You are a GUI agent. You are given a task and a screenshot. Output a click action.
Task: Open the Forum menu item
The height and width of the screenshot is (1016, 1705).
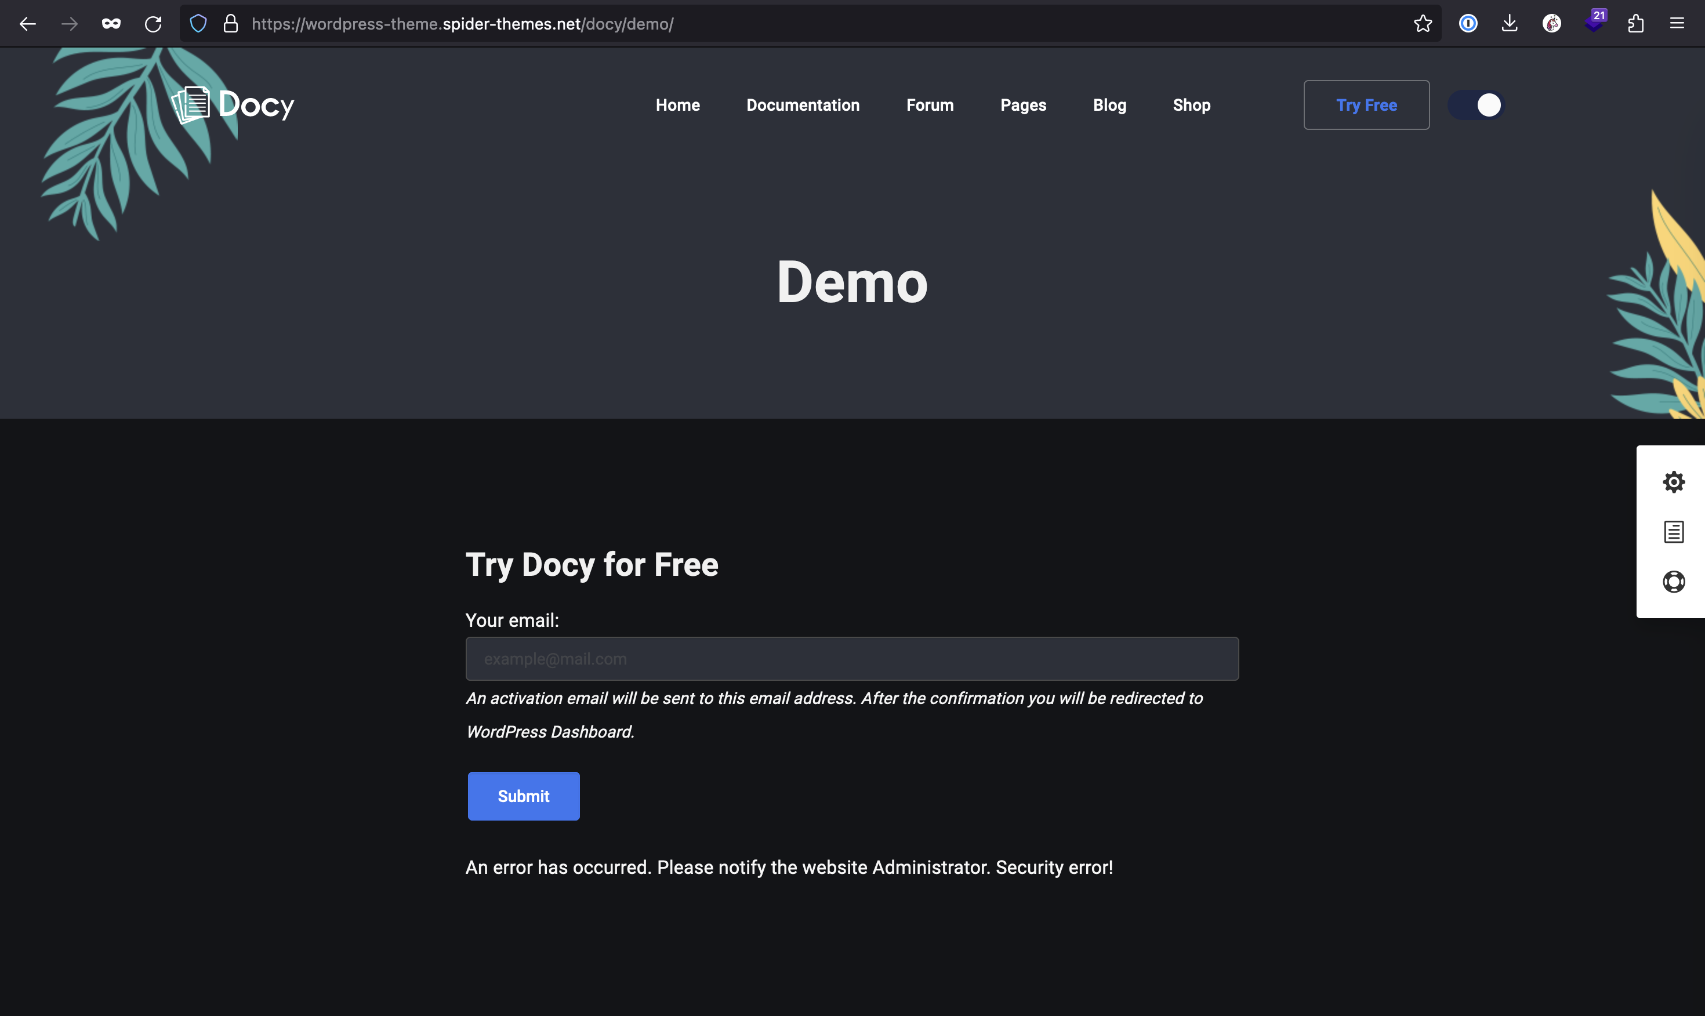pos(930,105)
